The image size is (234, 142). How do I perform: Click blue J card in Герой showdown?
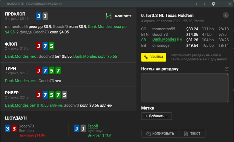click(x=77, y=128)
